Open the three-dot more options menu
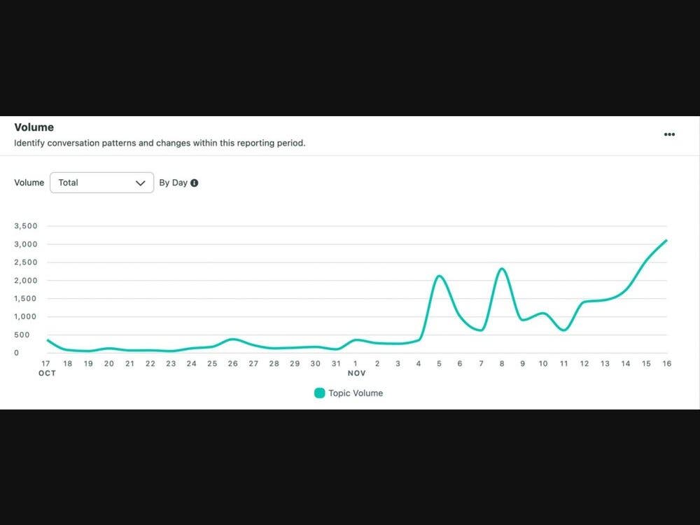Viewport: 700px width, 525px height. (669, 134)
